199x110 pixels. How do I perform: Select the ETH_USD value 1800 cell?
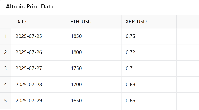(x=94, y=52)
